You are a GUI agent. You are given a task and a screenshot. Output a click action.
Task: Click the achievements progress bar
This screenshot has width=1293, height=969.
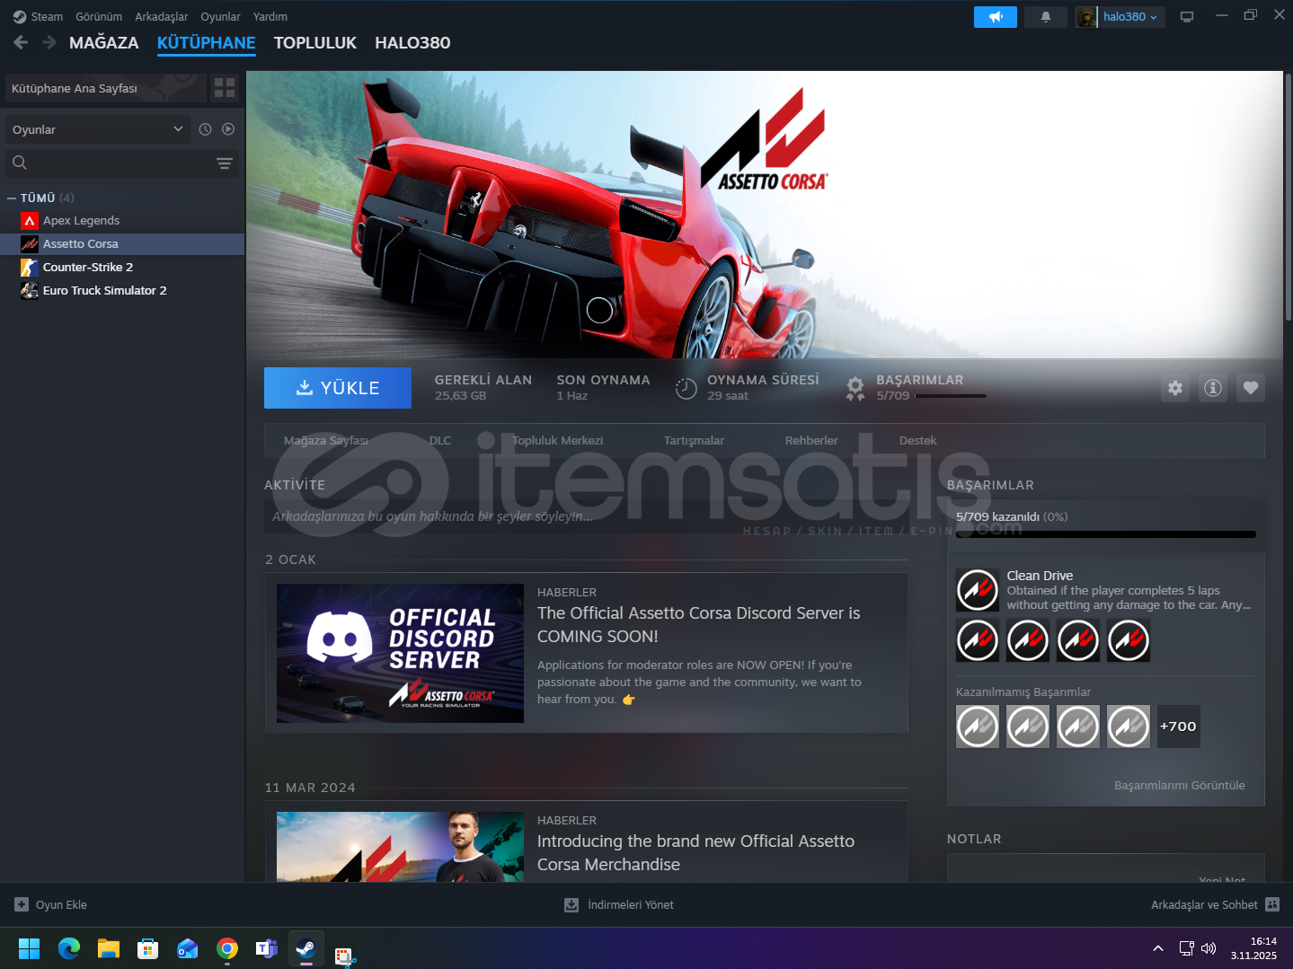coord(1105,534)
